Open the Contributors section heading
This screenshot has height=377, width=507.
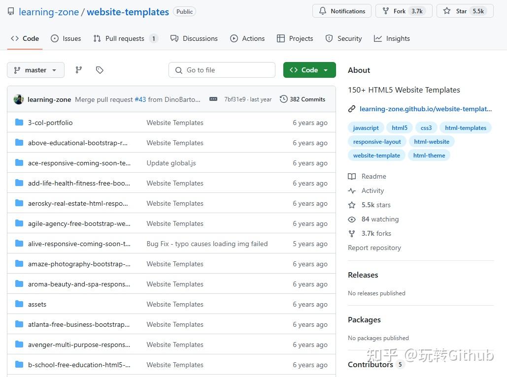tap(370, 364)
